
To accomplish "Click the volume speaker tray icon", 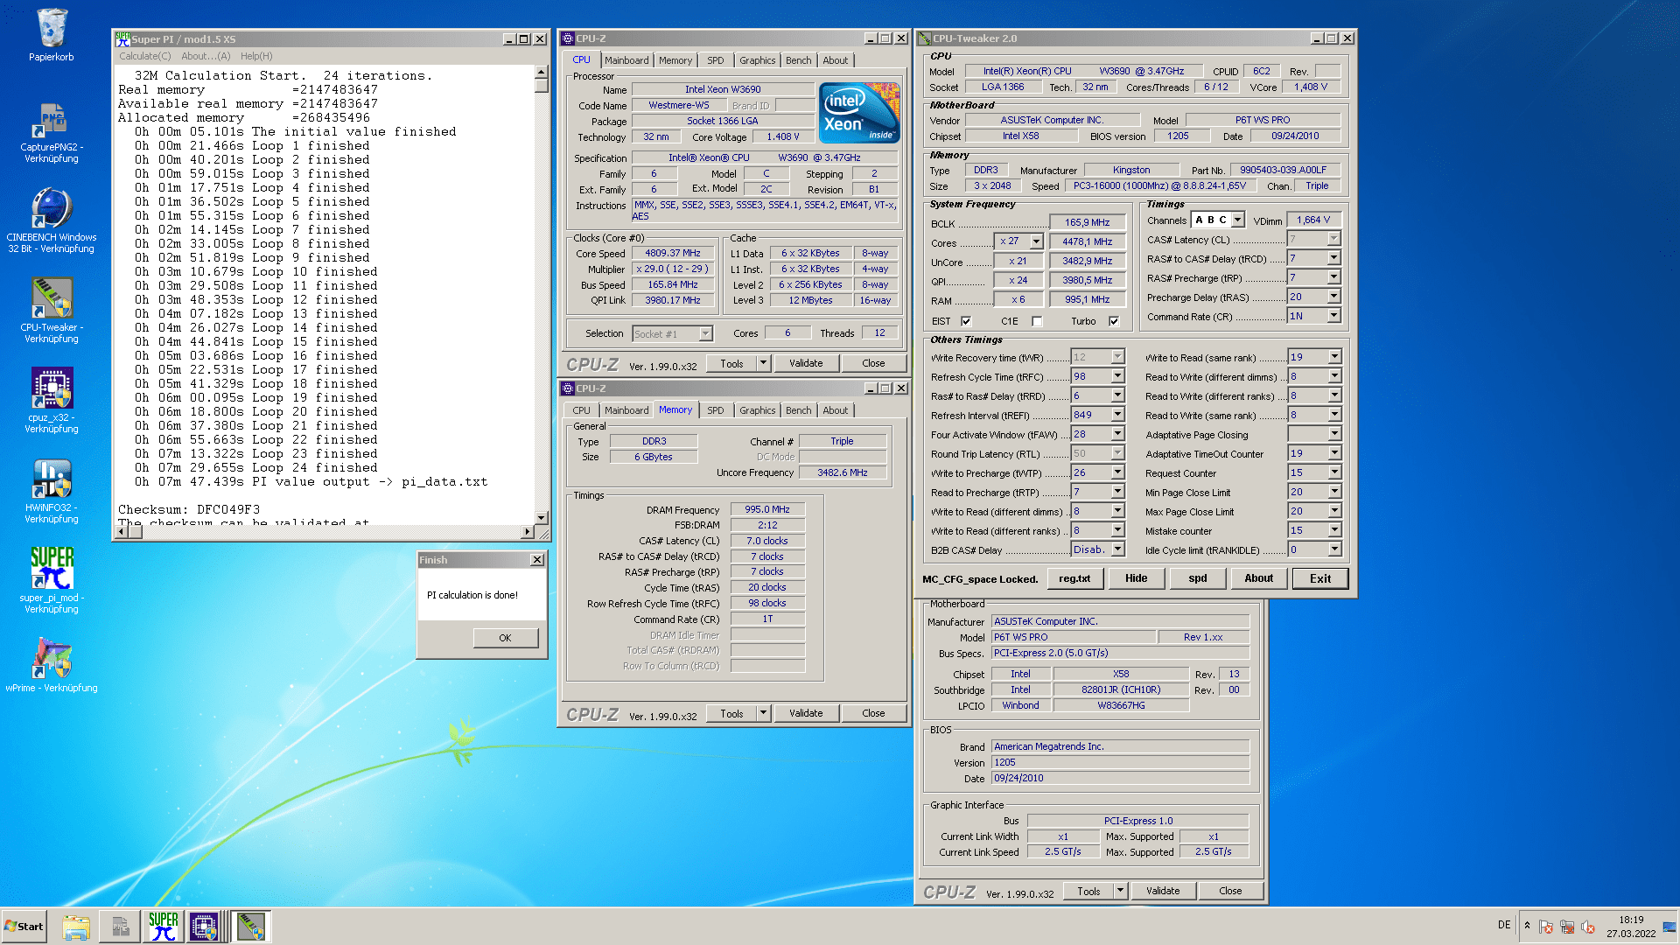I will click(1588, 927).
